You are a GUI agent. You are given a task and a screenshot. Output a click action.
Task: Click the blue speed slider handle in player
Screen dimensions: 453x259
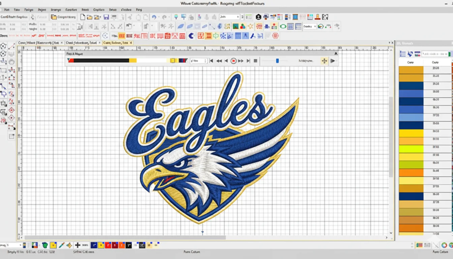277,61
